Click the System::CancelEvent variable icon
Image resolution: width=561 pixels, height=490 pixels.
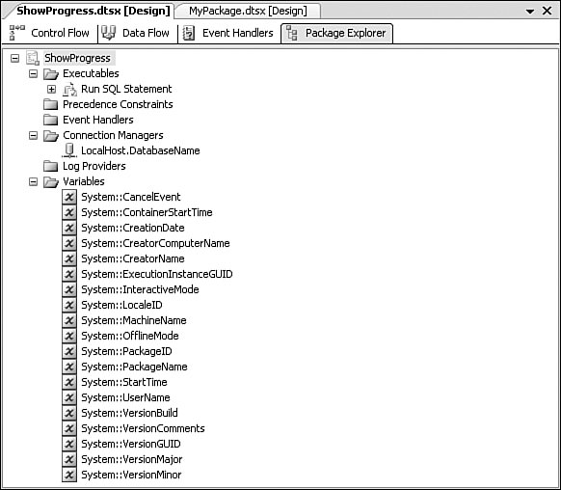point(69,197)
